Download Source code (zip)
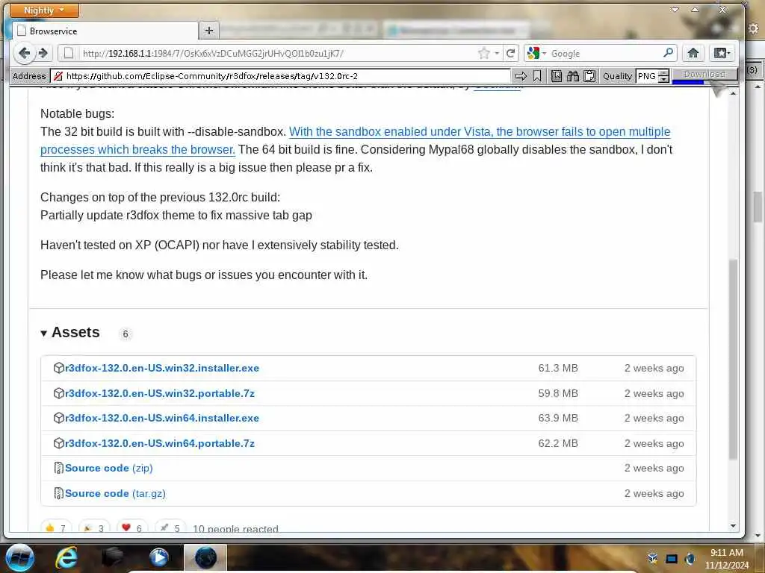The image size is (765, 573). pyautogui.click(x=109, y=468)
